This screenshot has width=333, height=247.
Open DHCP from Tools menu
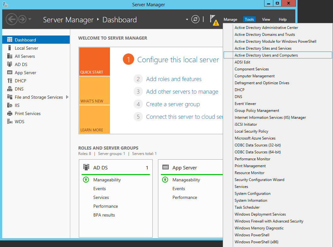tap(240, 90)
